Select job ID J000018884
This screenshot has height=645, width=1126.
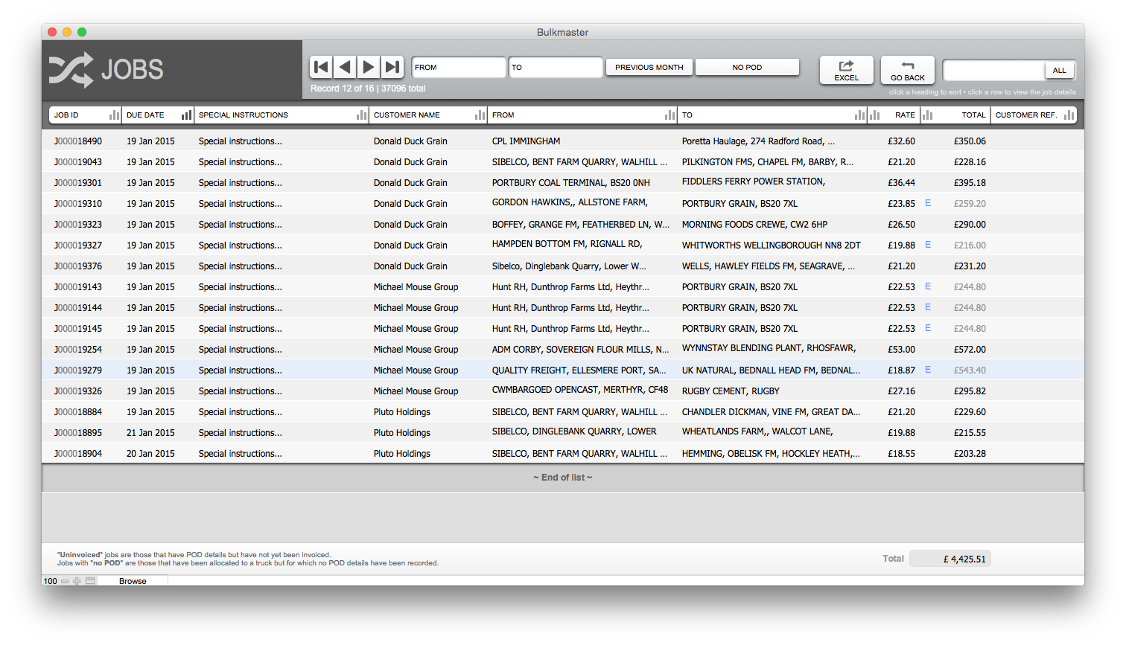78,411
